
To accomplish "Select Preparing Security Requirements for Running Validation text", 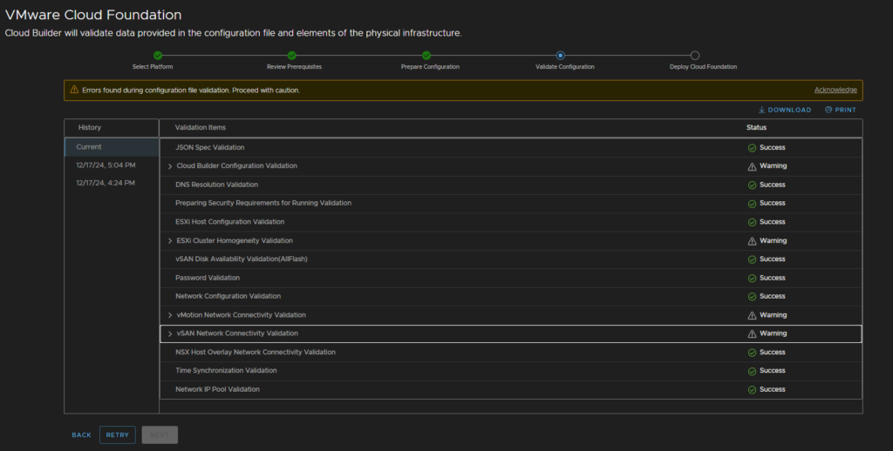I will click(x=263, y=203).
